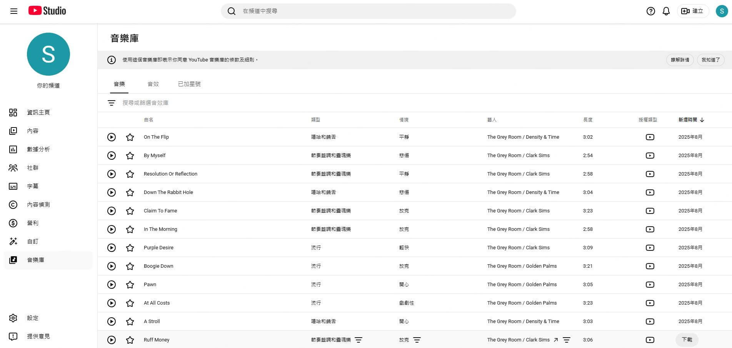Star the track Purple Desire
The height and width of the screenshot is (348, 732).
pos(130,248)
